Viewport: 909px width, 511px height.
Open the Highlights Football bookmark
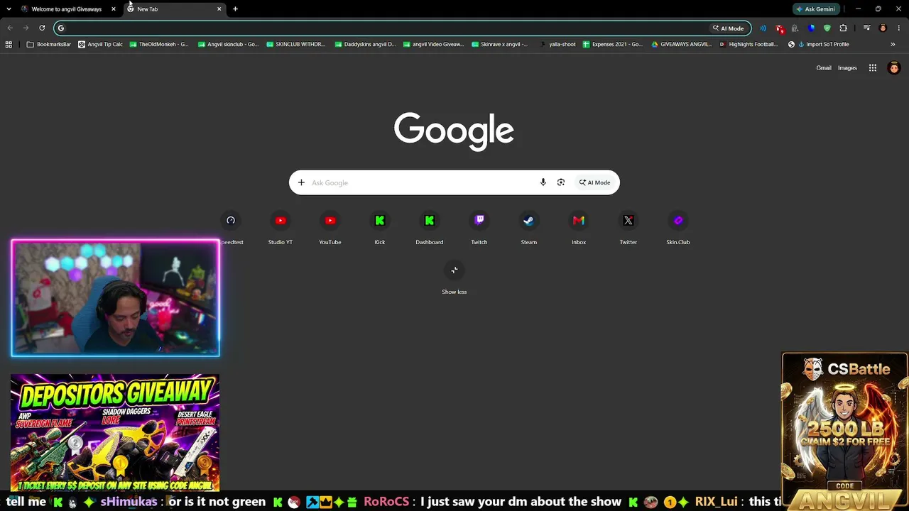[749, 44]
